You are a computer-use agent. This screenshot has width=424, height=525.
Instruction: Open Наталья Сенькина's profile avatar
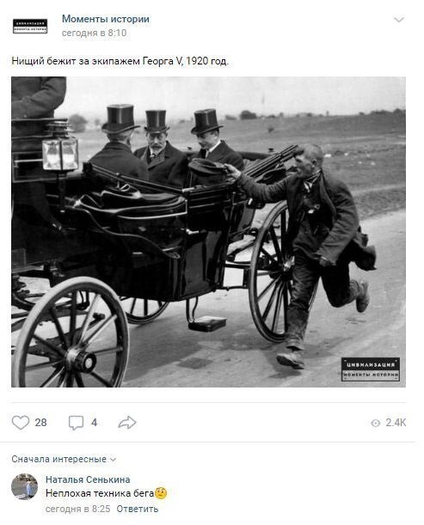24,486
